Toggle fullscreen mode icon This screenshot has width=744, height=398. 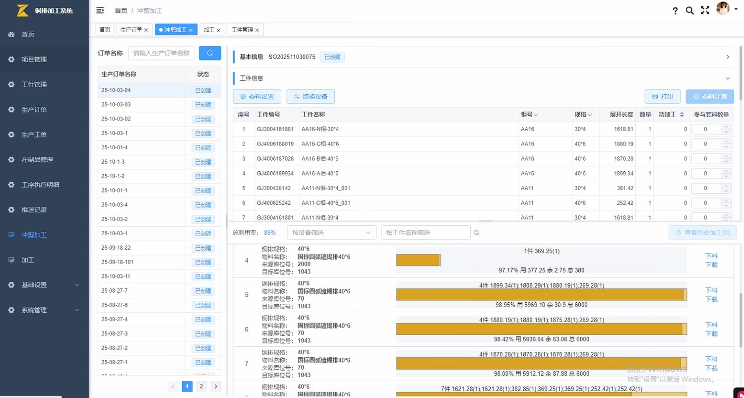point(704,10)
